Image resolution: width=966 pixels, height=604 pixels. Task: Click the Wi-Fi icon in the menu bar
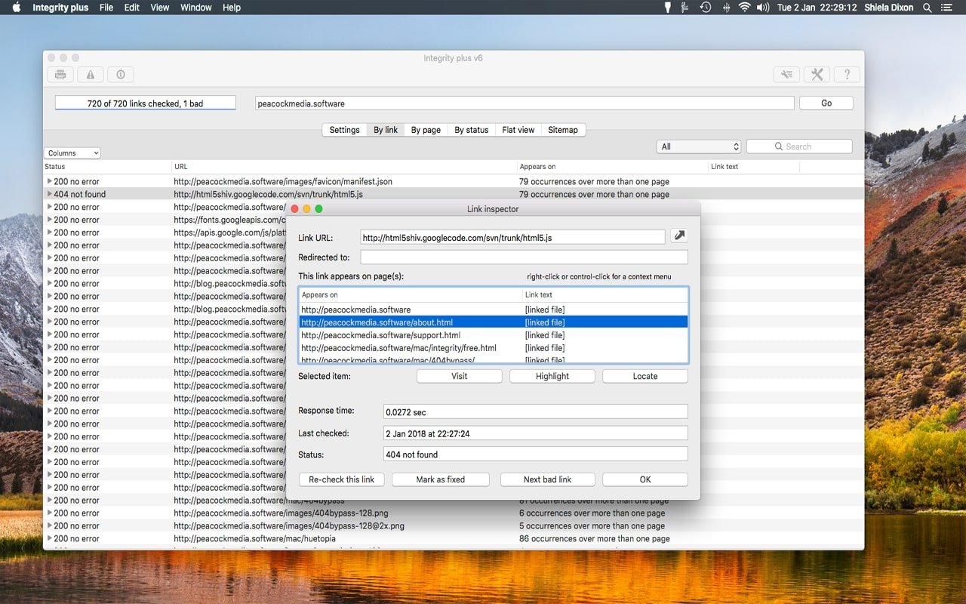[744, 8]
